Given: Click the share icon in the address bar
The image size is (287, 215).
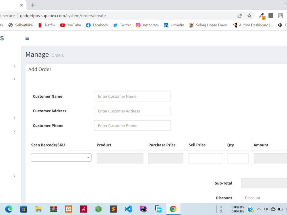Looking at the screenshot, I should (240, 16).
